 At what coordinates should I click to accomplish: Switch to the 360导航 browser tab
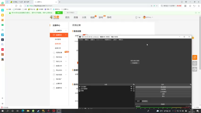click(x=21, y=2)
